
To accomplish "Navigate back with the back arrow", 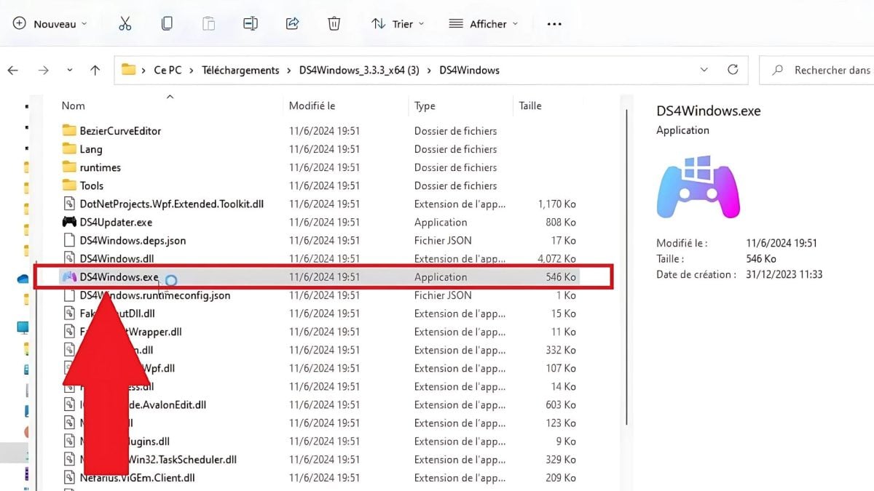I will point(12,71).
